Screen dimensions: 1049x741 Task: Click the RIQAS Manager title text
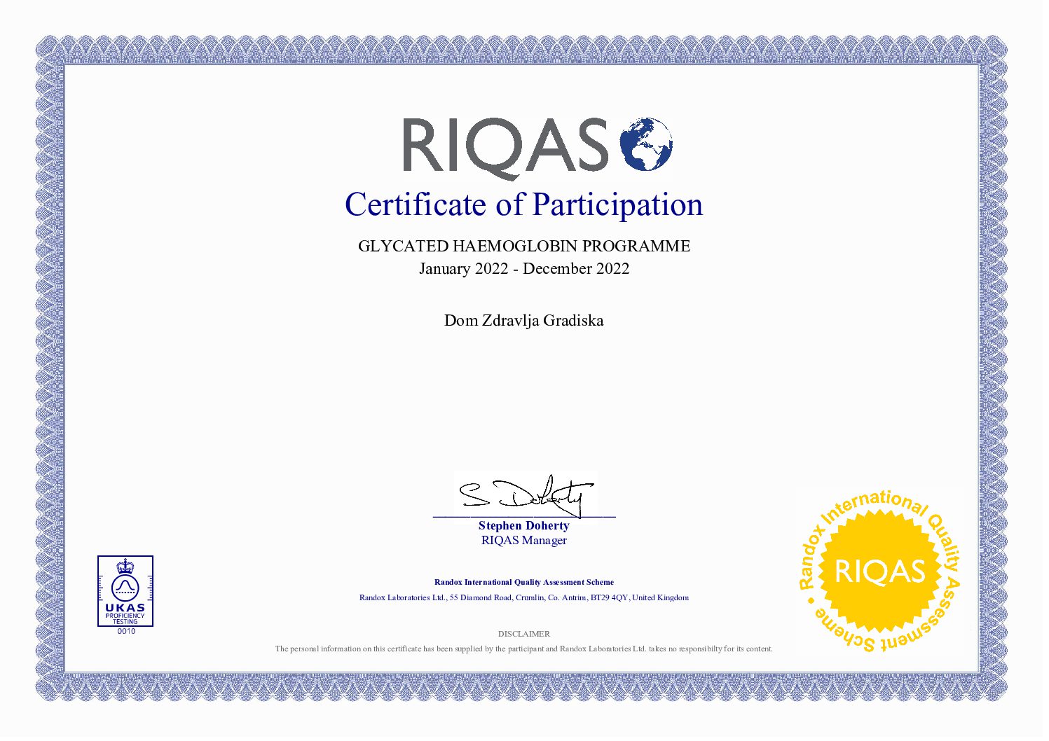coord(523,541)
